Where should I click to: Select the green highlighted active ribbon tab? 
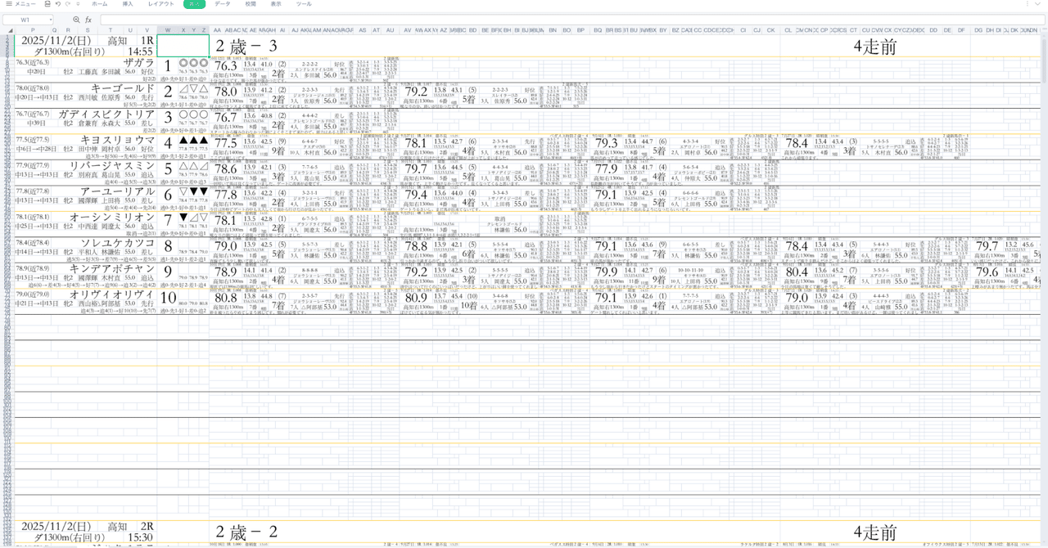pyautogui.click(x=194, y=4)
